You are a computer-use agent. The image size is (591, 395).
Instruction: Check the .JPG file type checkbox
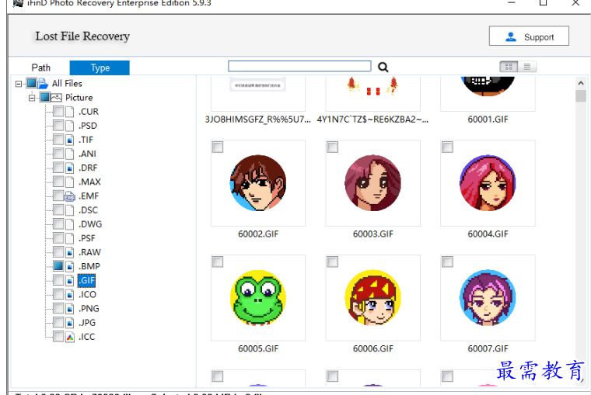(58, 322)
